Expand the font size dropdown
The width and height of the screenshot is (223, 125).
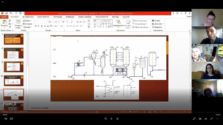pos(53,22)
